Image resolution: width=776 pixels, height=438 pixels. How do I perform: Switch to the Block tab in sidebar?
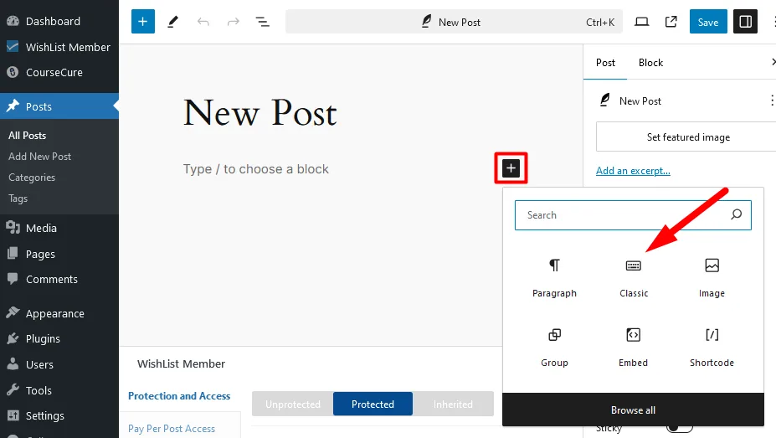(650, 62)
